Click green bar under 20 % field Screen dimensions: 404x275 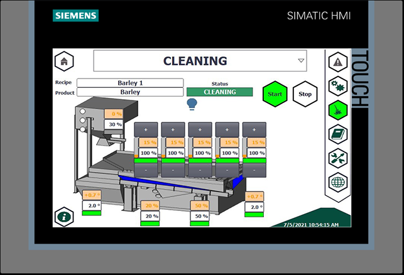[x=150, y=224]
